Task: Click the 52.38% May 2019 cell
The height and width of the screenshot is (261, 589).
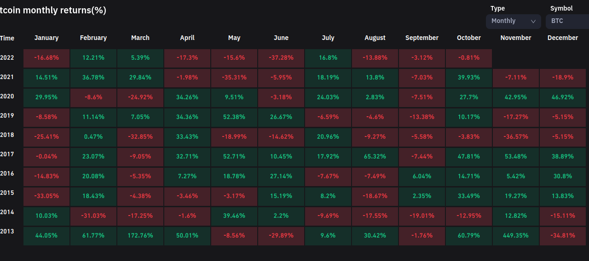Action: click(x=234, y=117)
